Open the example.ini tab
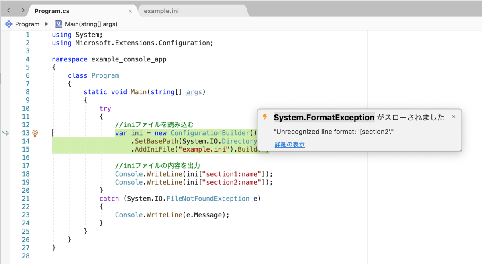 coord(161,11)
